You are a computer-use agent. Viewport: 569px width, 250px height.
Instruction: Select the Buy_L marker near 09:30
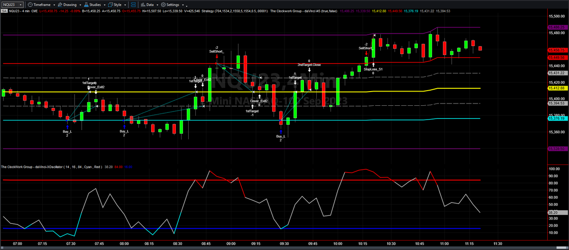coord(281,137)
